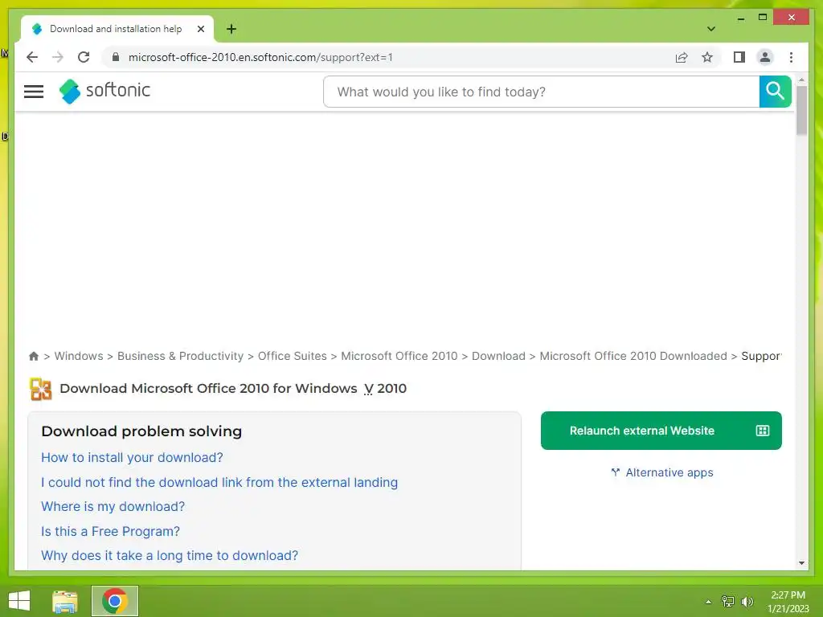
Task: Click the address bar URL
Action: click(x=260, y=57)
